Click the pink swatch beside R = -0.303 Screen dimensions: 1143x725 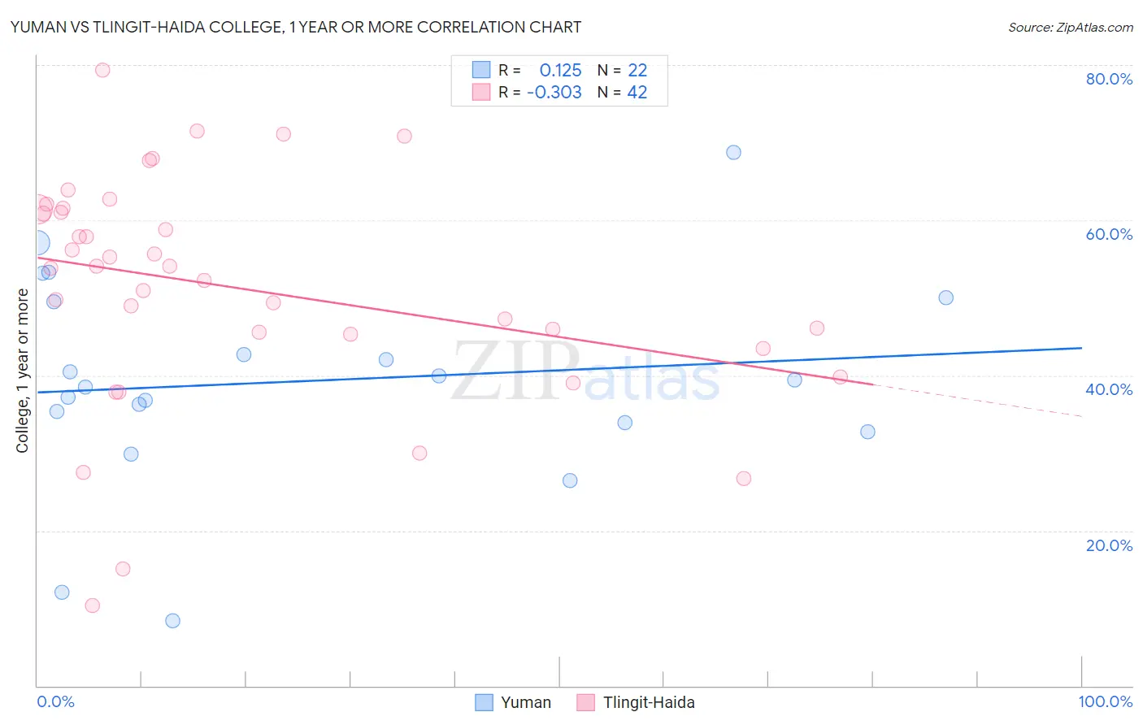[x=481, y=92]
